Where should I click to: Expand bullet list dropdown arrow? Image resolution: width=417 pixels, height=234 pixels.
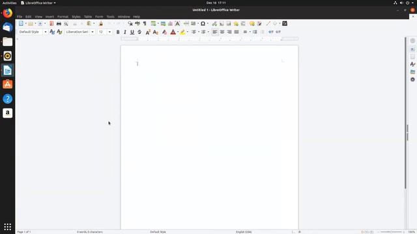click(x=199, y=32)
